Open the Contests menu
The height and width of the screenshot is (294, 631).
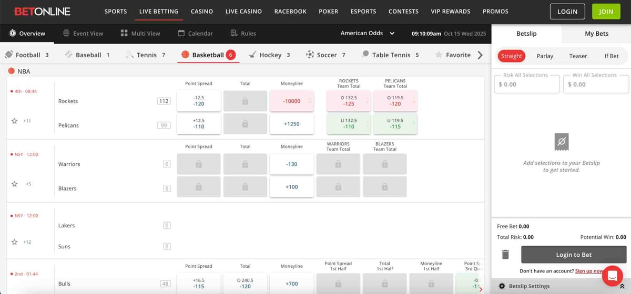tap(404, 11)
